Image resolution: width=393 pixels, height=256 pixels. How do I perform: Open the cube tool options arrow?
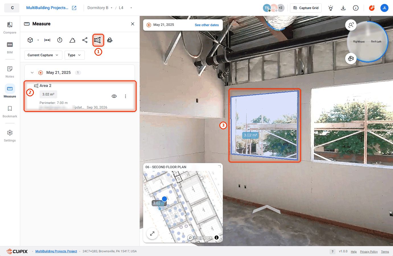click(38, 40)
